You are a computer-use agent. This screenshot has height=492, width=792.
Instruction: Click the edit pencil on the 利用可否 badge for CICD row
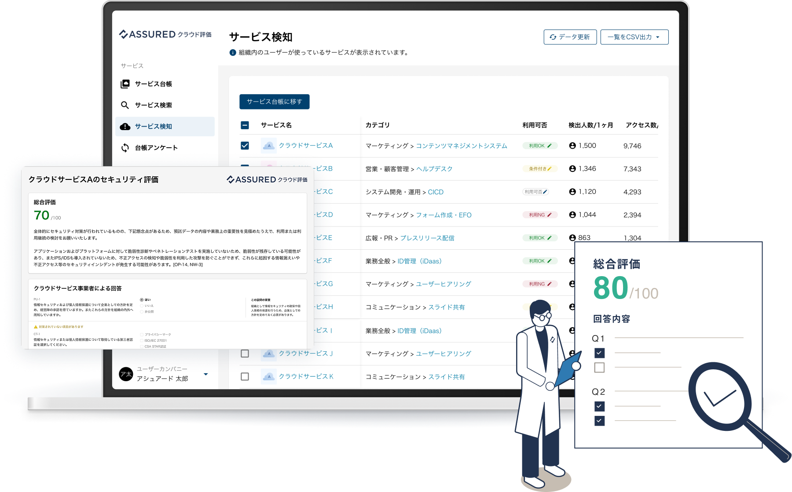pyautogui.click(x=545, y=192)
